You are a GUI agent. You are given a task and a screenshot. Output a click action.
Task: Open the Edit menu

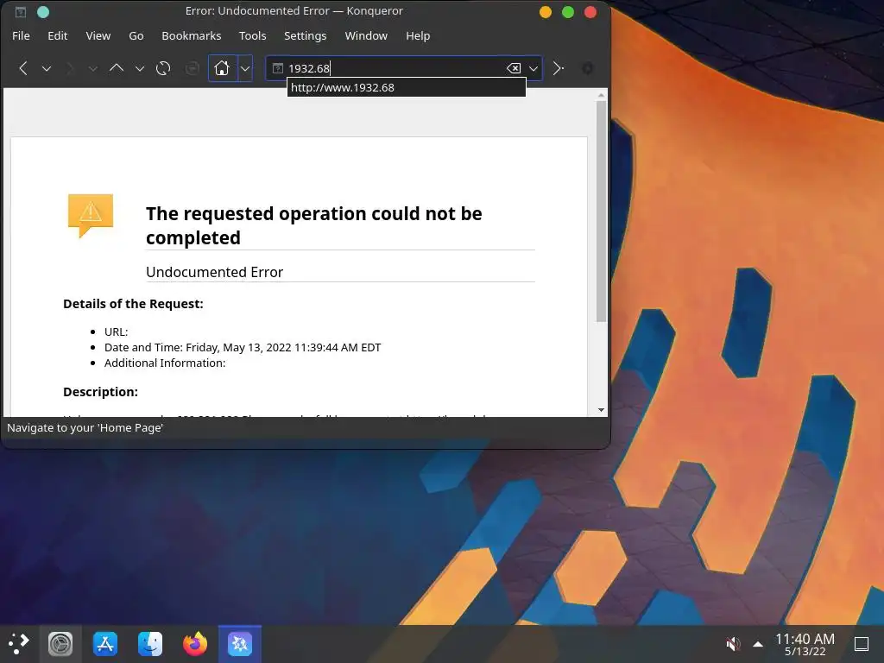tap(58, 35)
